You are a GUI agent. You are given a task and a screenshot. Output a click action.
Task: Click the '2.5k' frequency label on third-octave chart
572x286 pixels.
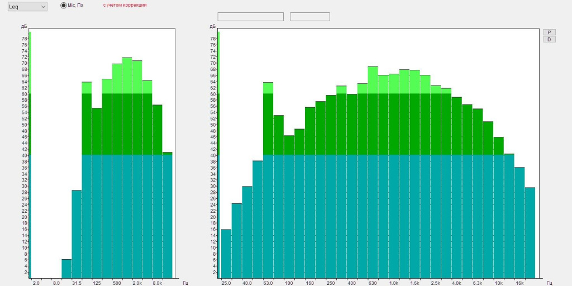tap(436, 283)
